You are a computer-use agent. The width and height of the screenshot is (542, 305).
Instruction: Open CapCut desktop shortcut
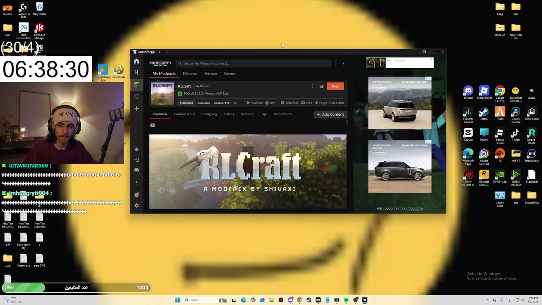pos(468,135)
